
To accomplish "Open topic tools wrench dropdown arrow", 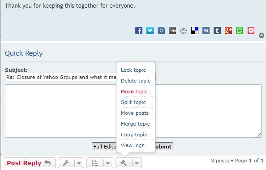I will (79, 163).
